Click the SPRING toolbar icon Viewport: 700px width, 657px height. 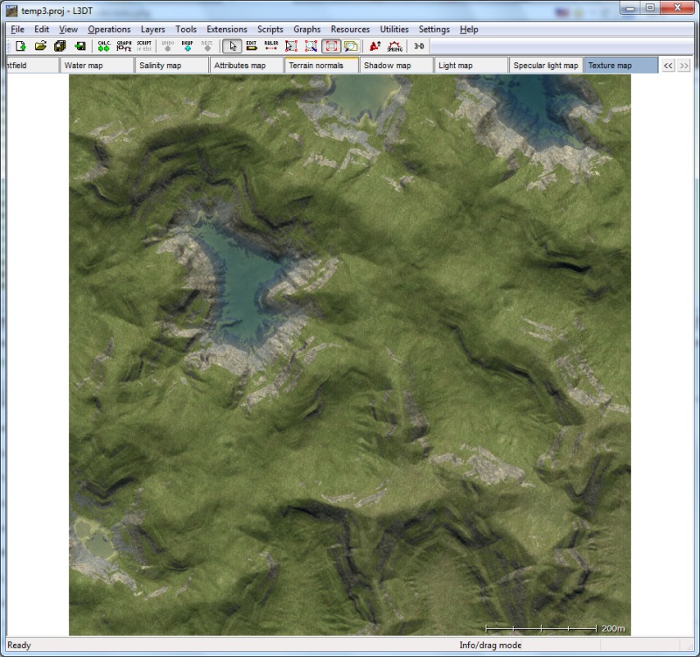(x=395, y=46)
